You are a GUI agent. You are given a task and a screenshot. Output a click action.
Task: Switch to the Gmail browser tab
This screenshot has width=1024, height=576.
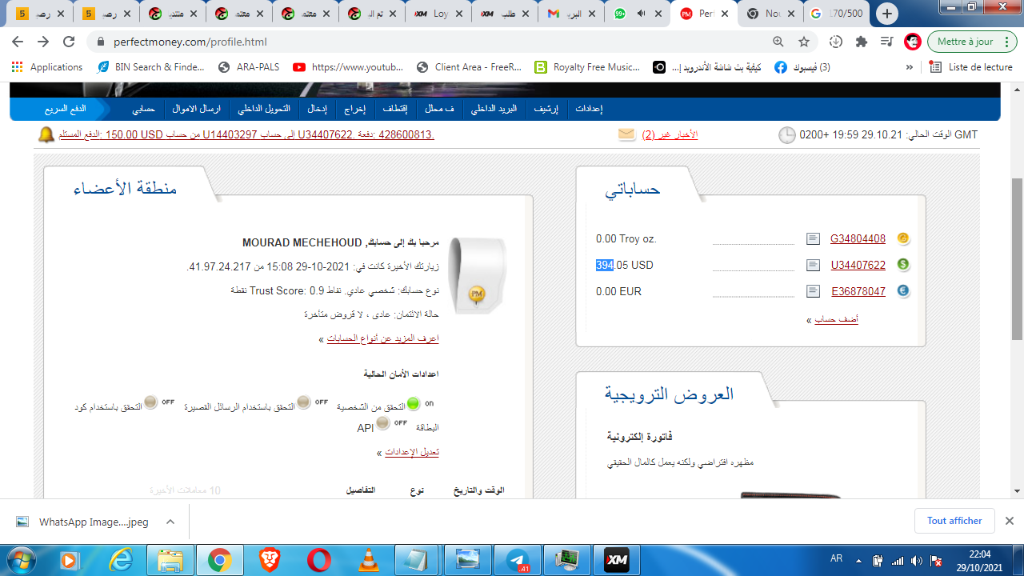pos(570,14)
